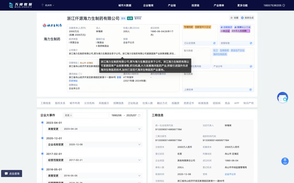The height and width of the screenshot is (183, 294).
Task: Switch to the 迁址轨迹 tab
Action: tap(133, 103)
